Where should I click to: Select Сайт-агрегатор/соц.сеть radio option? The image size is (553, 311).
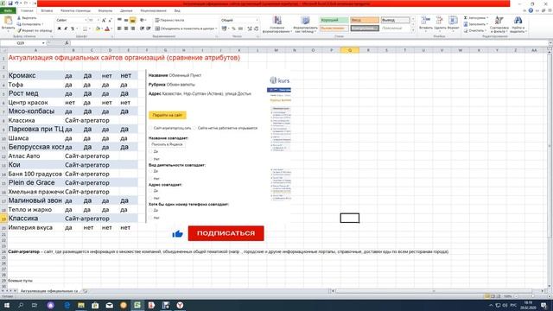[151, 128]
